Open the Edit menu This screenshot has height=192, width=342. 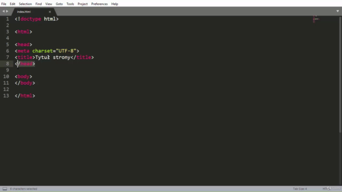click(12, 4)
